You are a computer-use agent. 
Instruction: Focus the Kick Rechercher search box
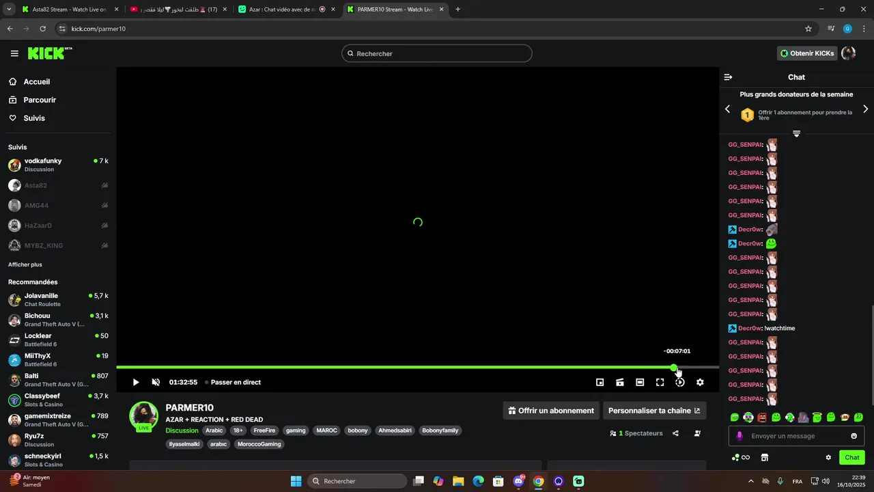coord(437,53)
